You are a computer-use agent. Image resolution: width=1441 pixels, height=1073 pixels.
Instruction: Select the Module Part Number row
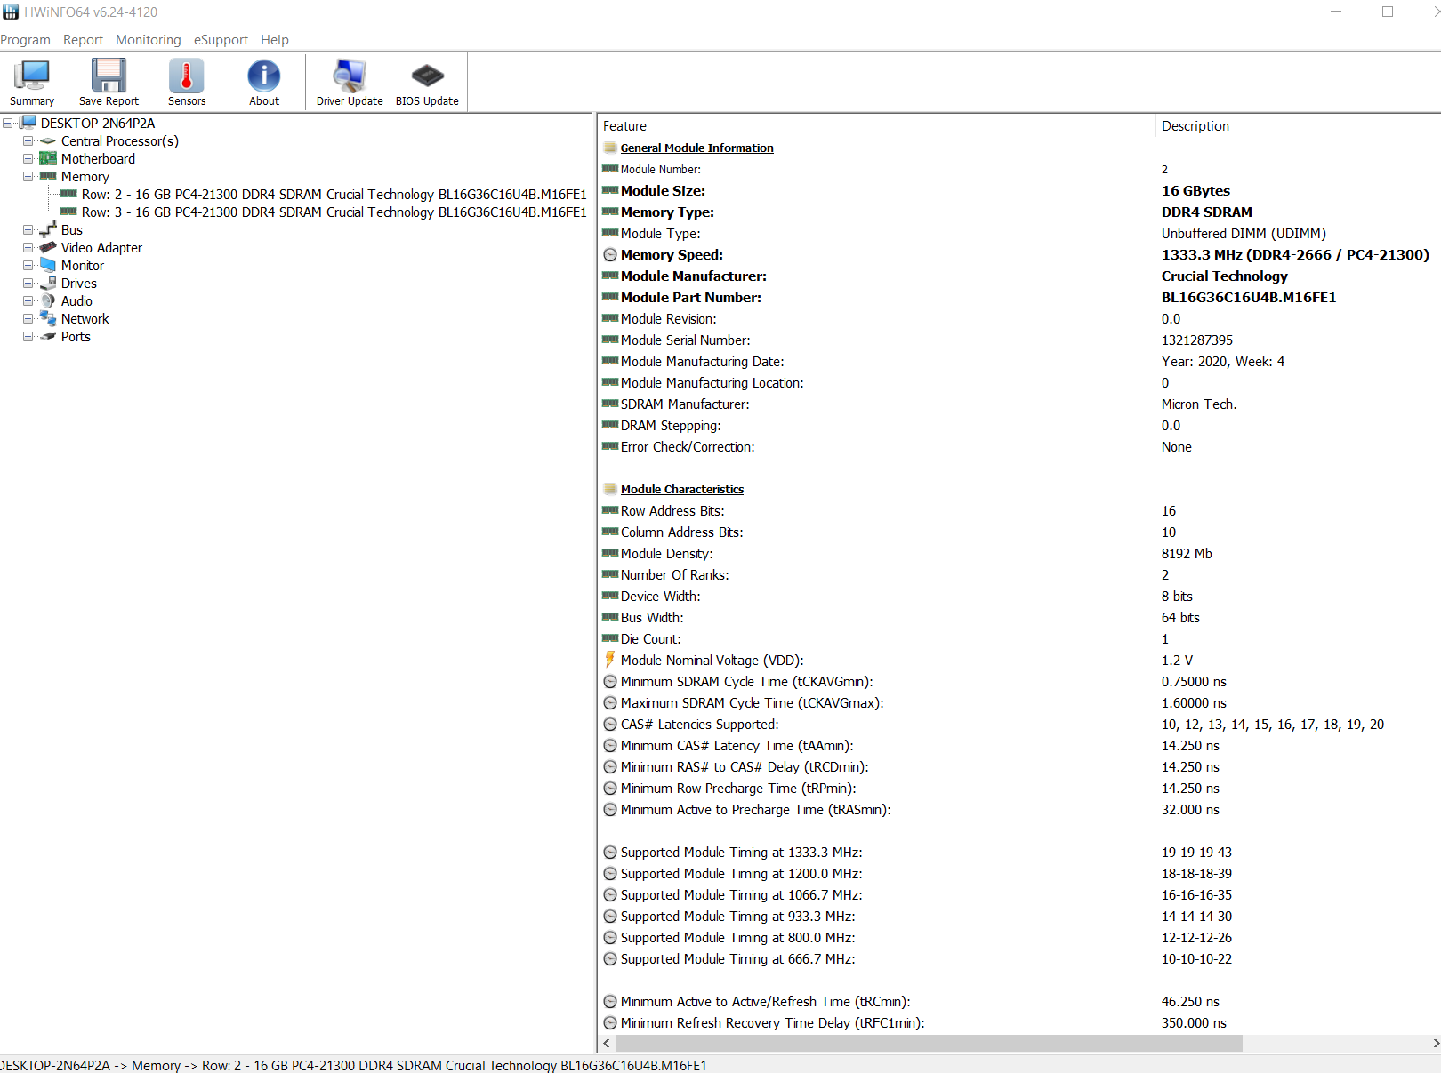click(x=1019, y=298)
